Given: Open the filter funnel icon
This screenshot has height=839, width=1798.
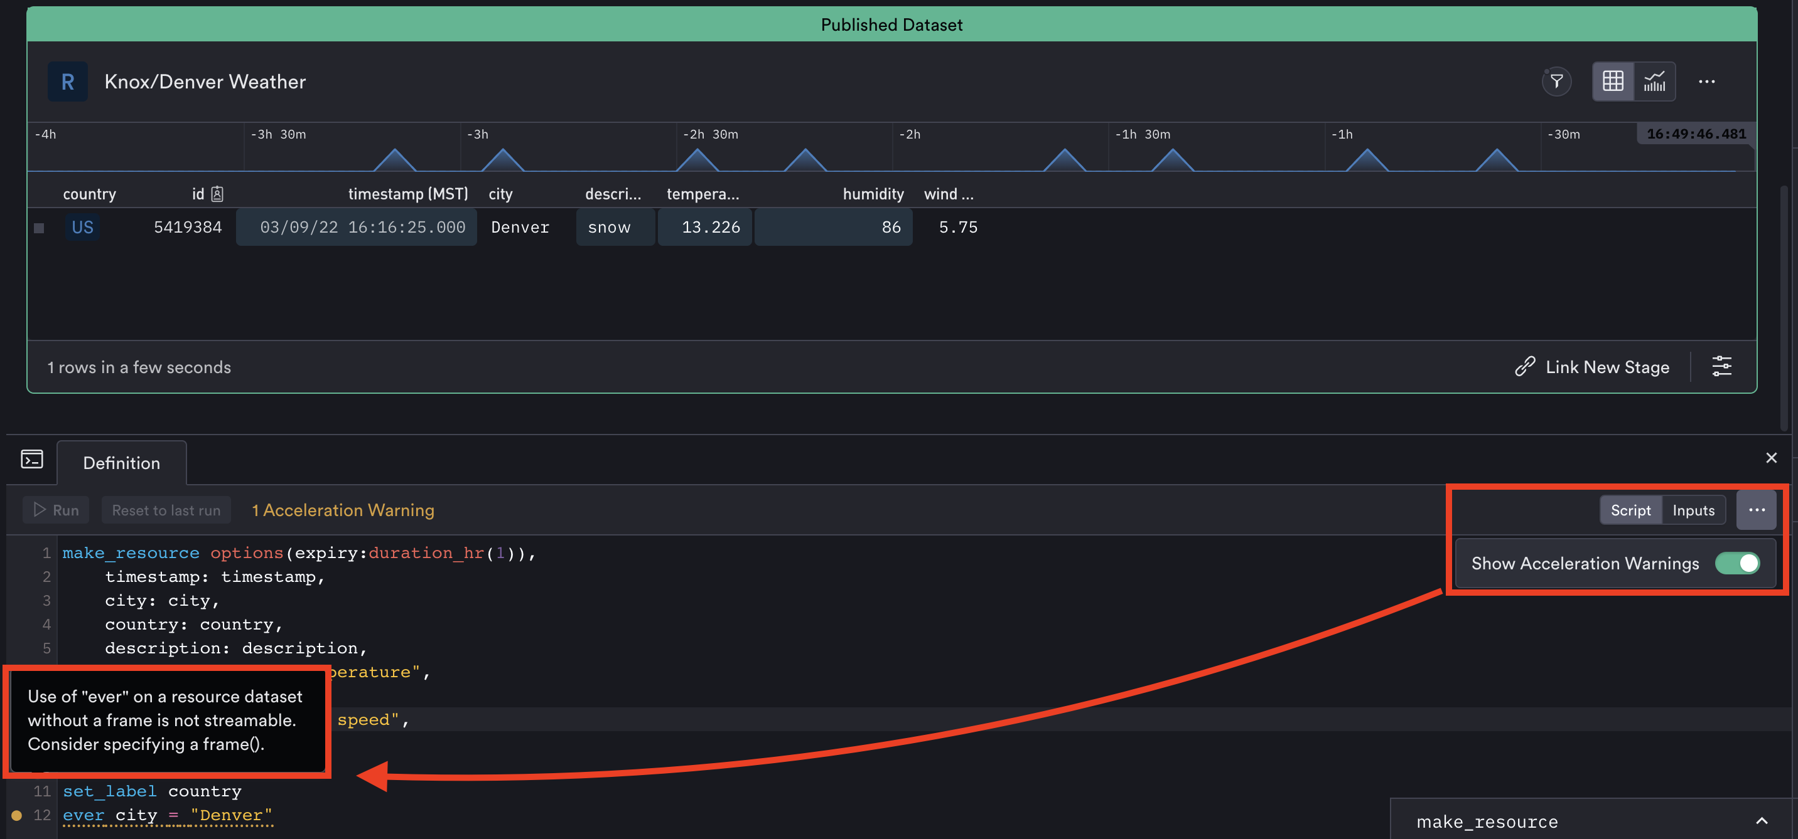Looking at the screenshot, I should pos(1556,82).
